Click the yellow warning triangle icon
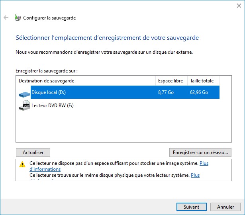The width and height of the screenshot is (245, 215). pos(22,164)
